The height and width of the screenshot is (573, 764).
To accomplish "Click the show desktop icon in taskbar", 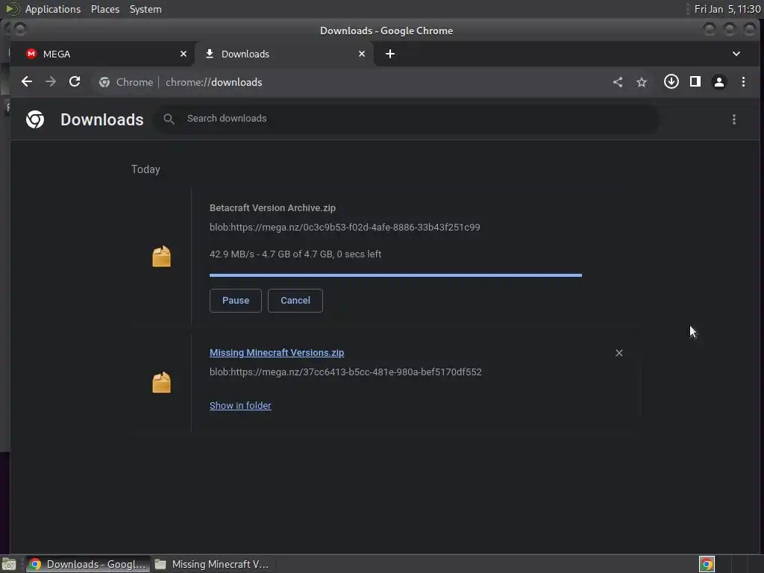I will pos(9,564).
